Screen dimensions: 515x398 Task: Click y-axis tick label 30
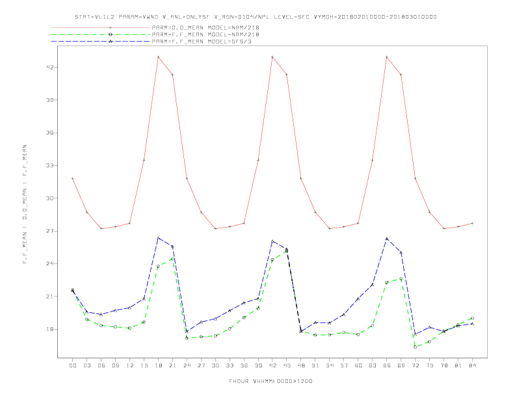(x=49, y=198)
